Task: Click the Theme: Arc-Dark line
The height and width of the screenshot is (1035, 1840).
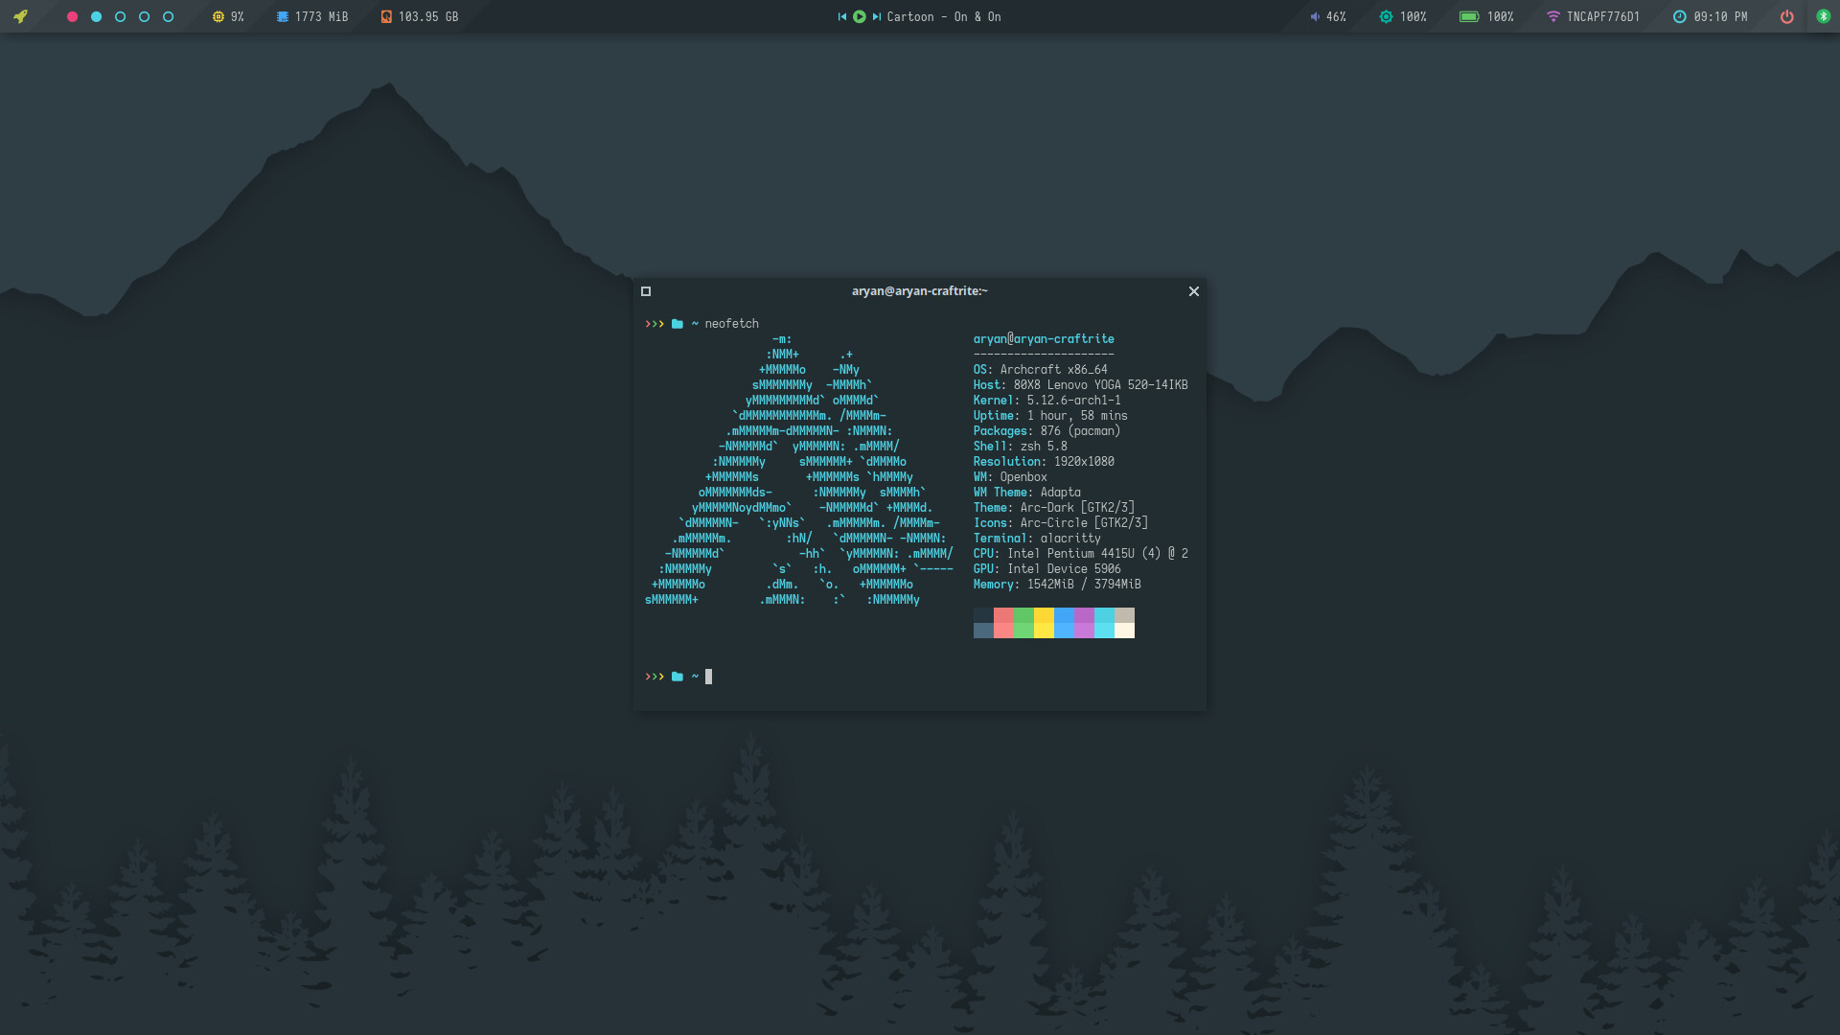Action: (x=1054, y=508)
